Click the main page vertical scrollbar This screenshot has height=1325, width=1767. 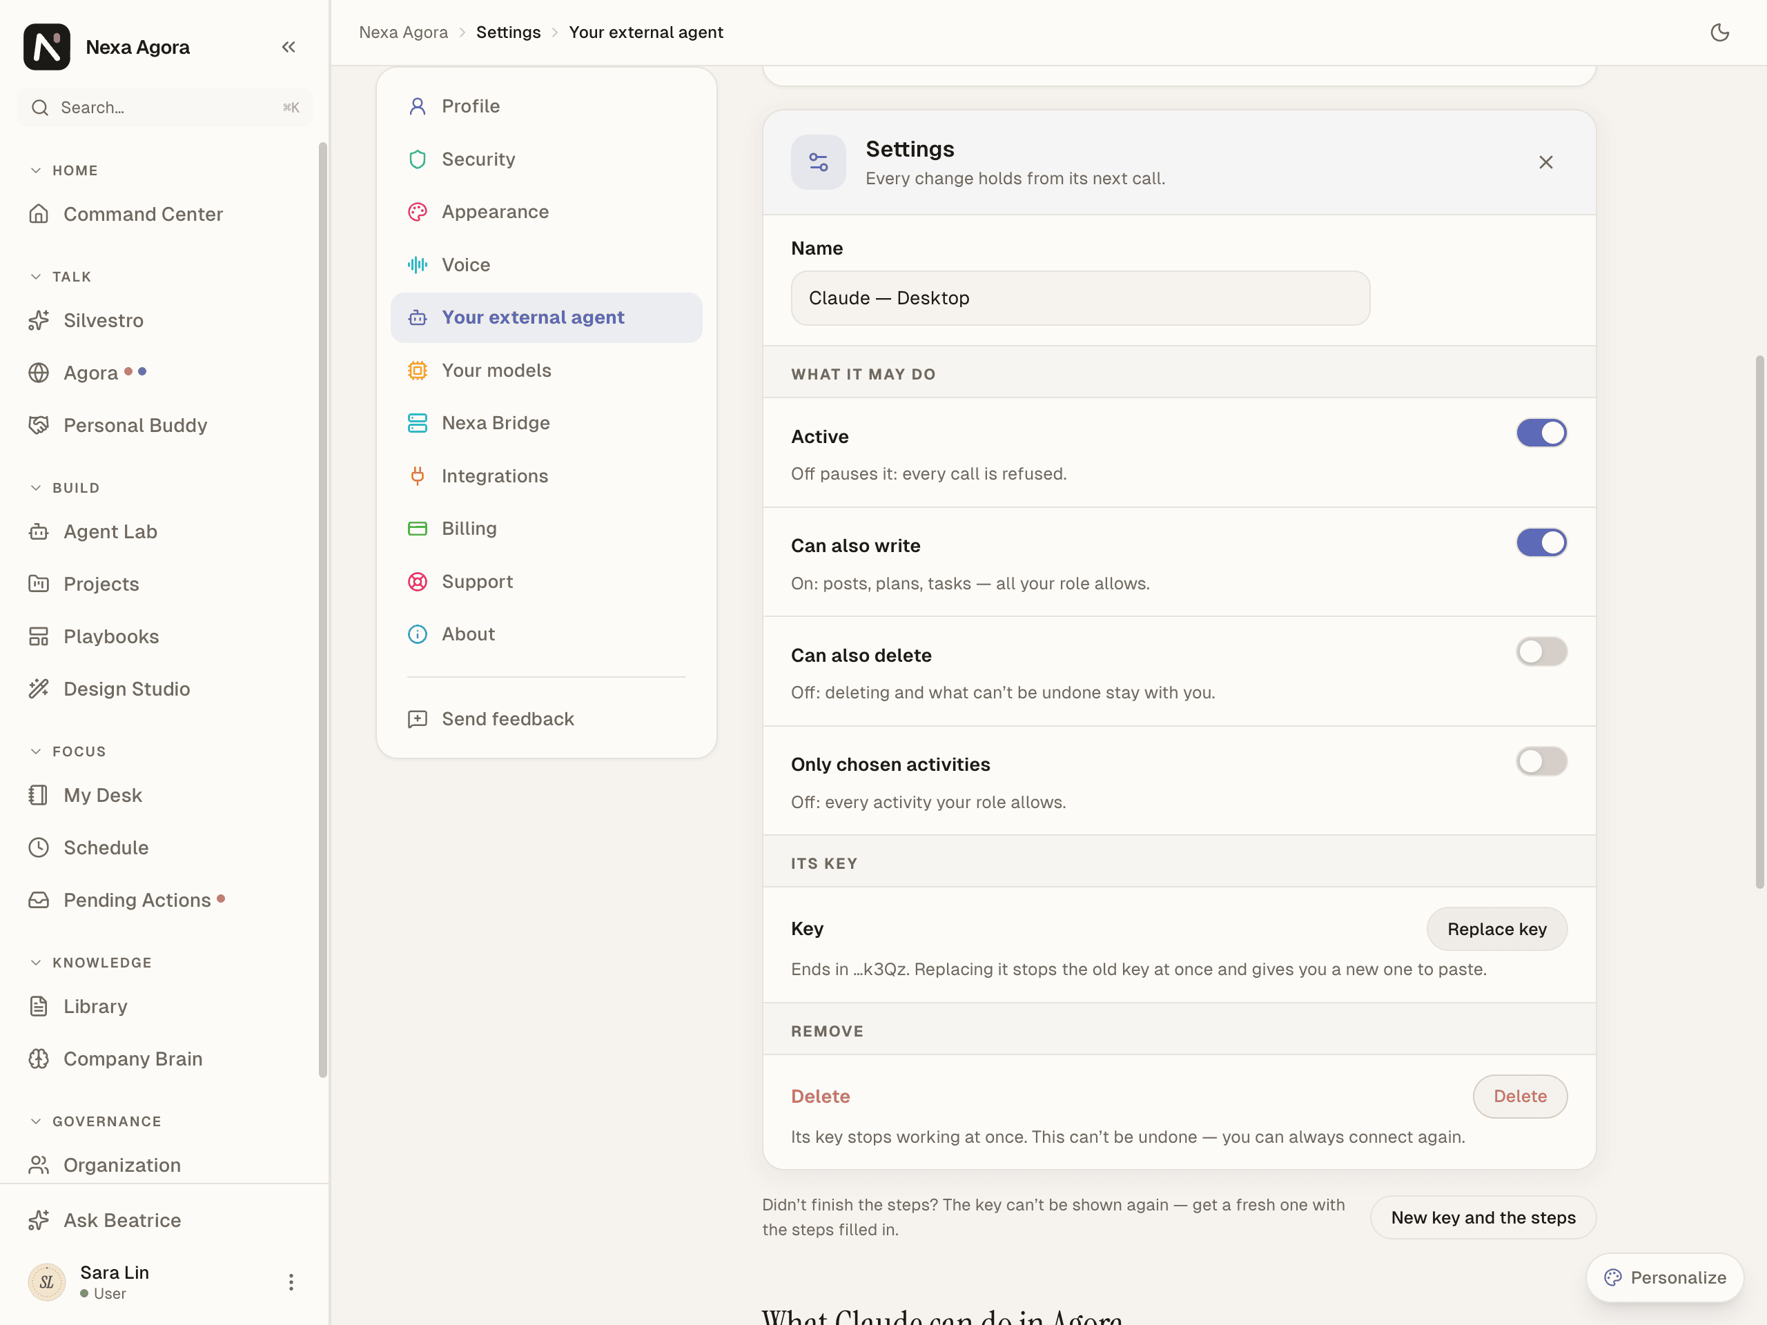pos(1759,623)
